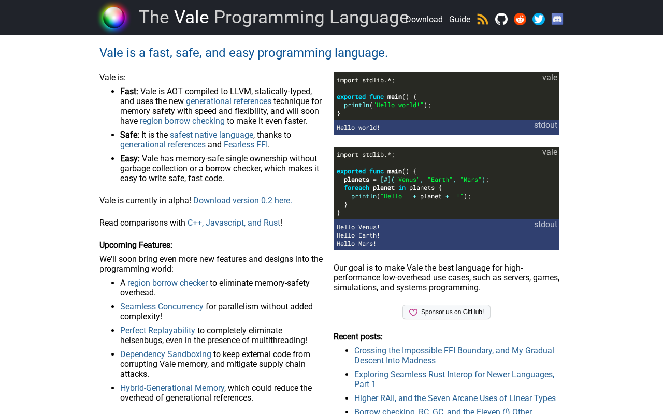
Task: Open the Twitter bird icon
Action: [539, 19]
